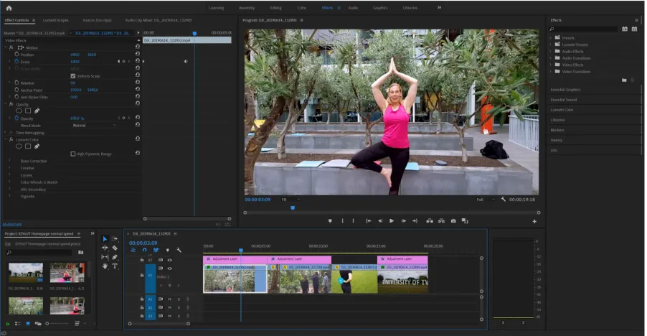Expand Basic Correction section
Screen dimensions: 647x336
[9, 161]
